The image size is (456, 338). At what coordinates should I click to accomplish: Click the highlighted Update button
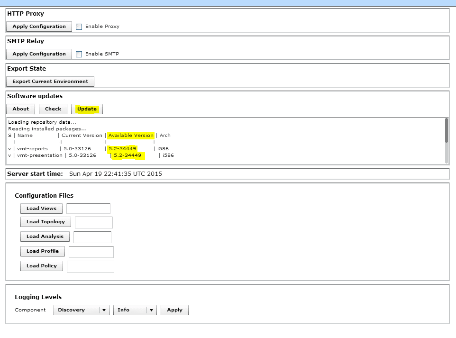click(x=87, y=109)
